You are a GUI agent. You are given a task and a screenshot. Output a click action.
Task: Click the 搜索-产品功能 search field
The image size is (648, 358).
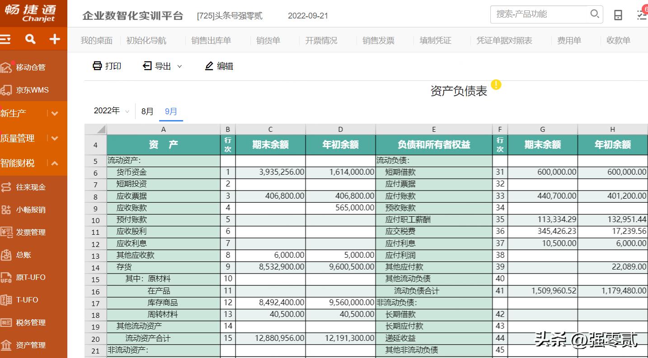538,14
